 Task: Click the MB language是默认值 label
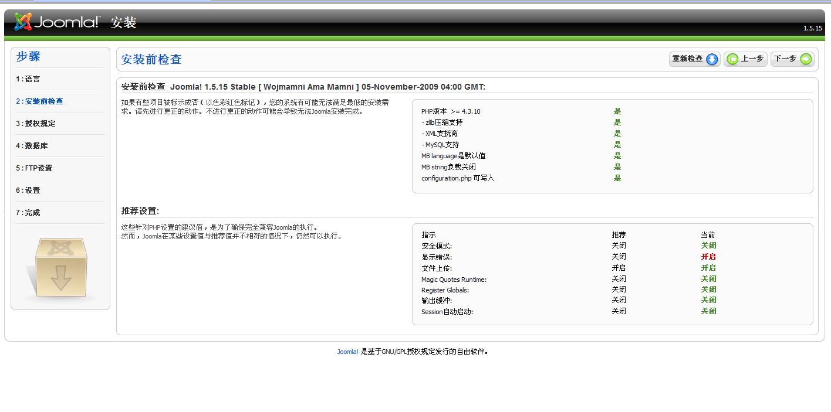(x=453, y=156)
